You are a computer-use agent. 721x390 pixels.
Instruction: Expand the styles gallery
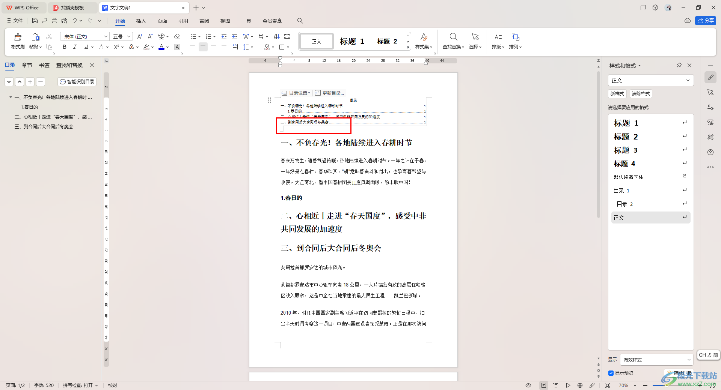[408, 48]
